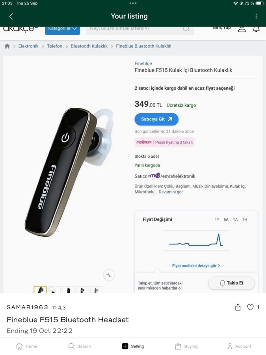
Task: Select the 1A price range option
Action: tap(235, 220)
